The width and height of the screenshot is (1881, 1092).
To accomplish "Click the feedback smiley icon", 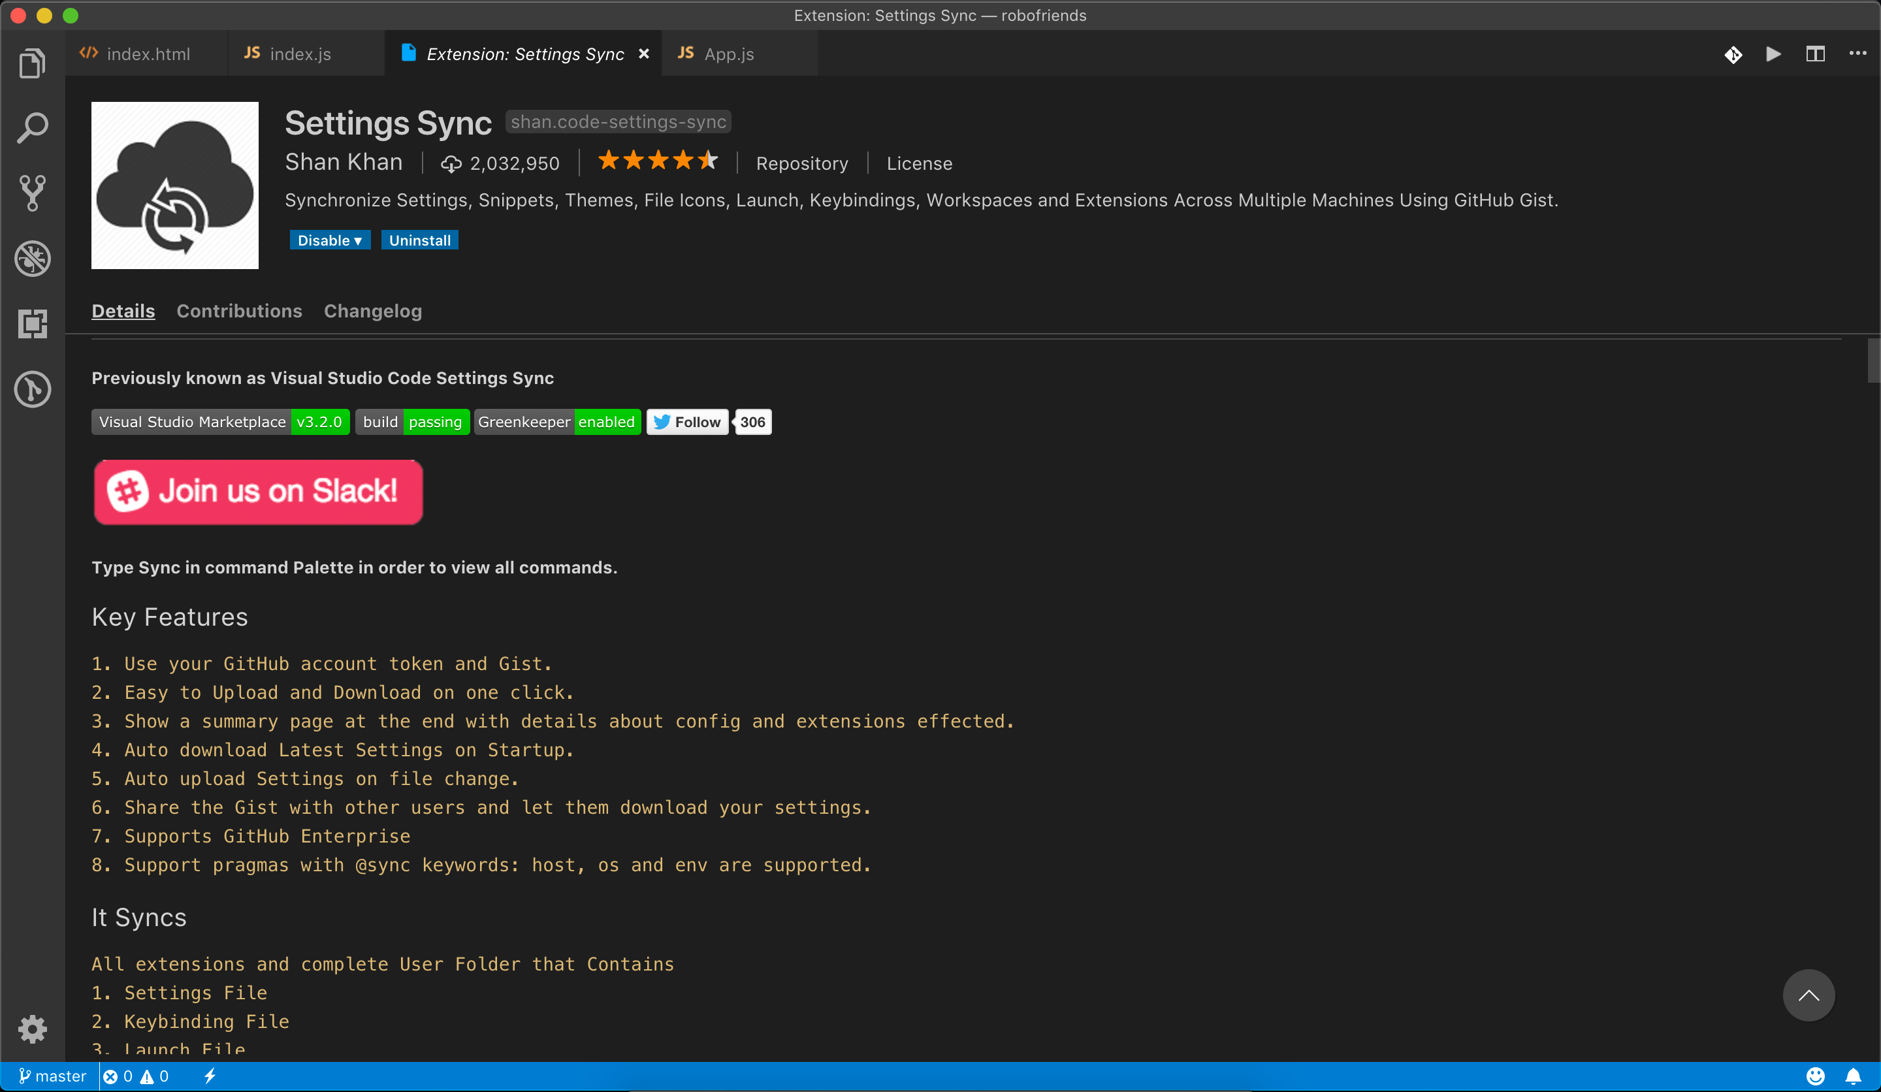I will click(1815, 1076).
